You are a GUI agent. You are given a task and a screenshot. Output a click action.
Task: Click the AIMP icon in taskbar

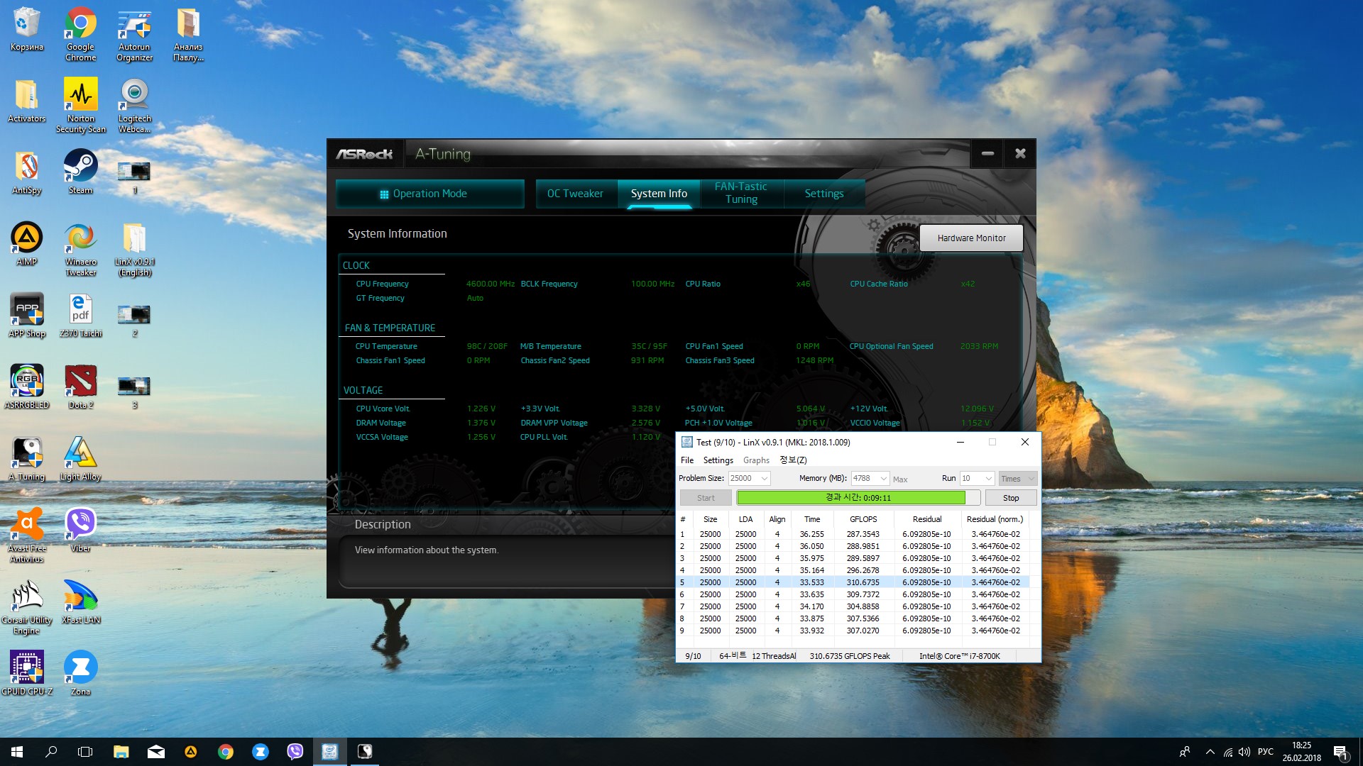[x=191, y=752]
